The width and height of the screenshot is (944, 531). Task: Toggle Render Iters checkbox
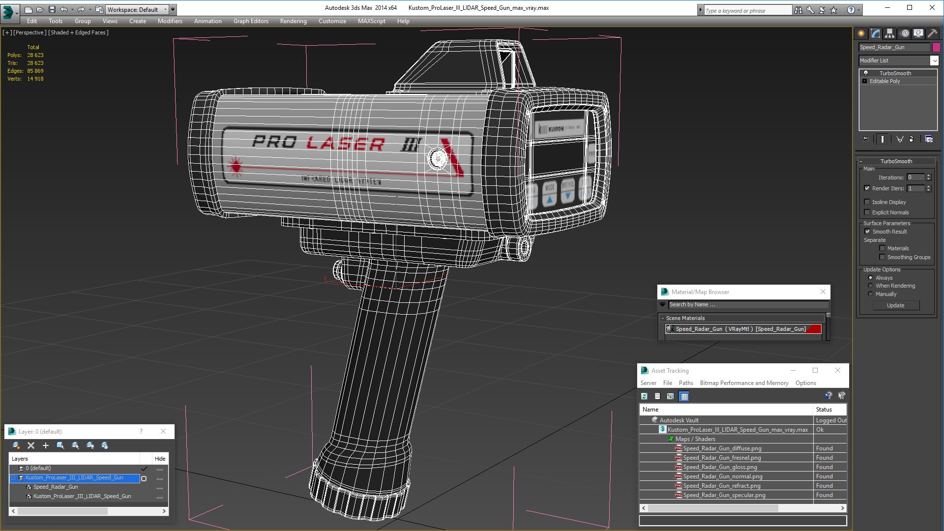click(867, 188)
